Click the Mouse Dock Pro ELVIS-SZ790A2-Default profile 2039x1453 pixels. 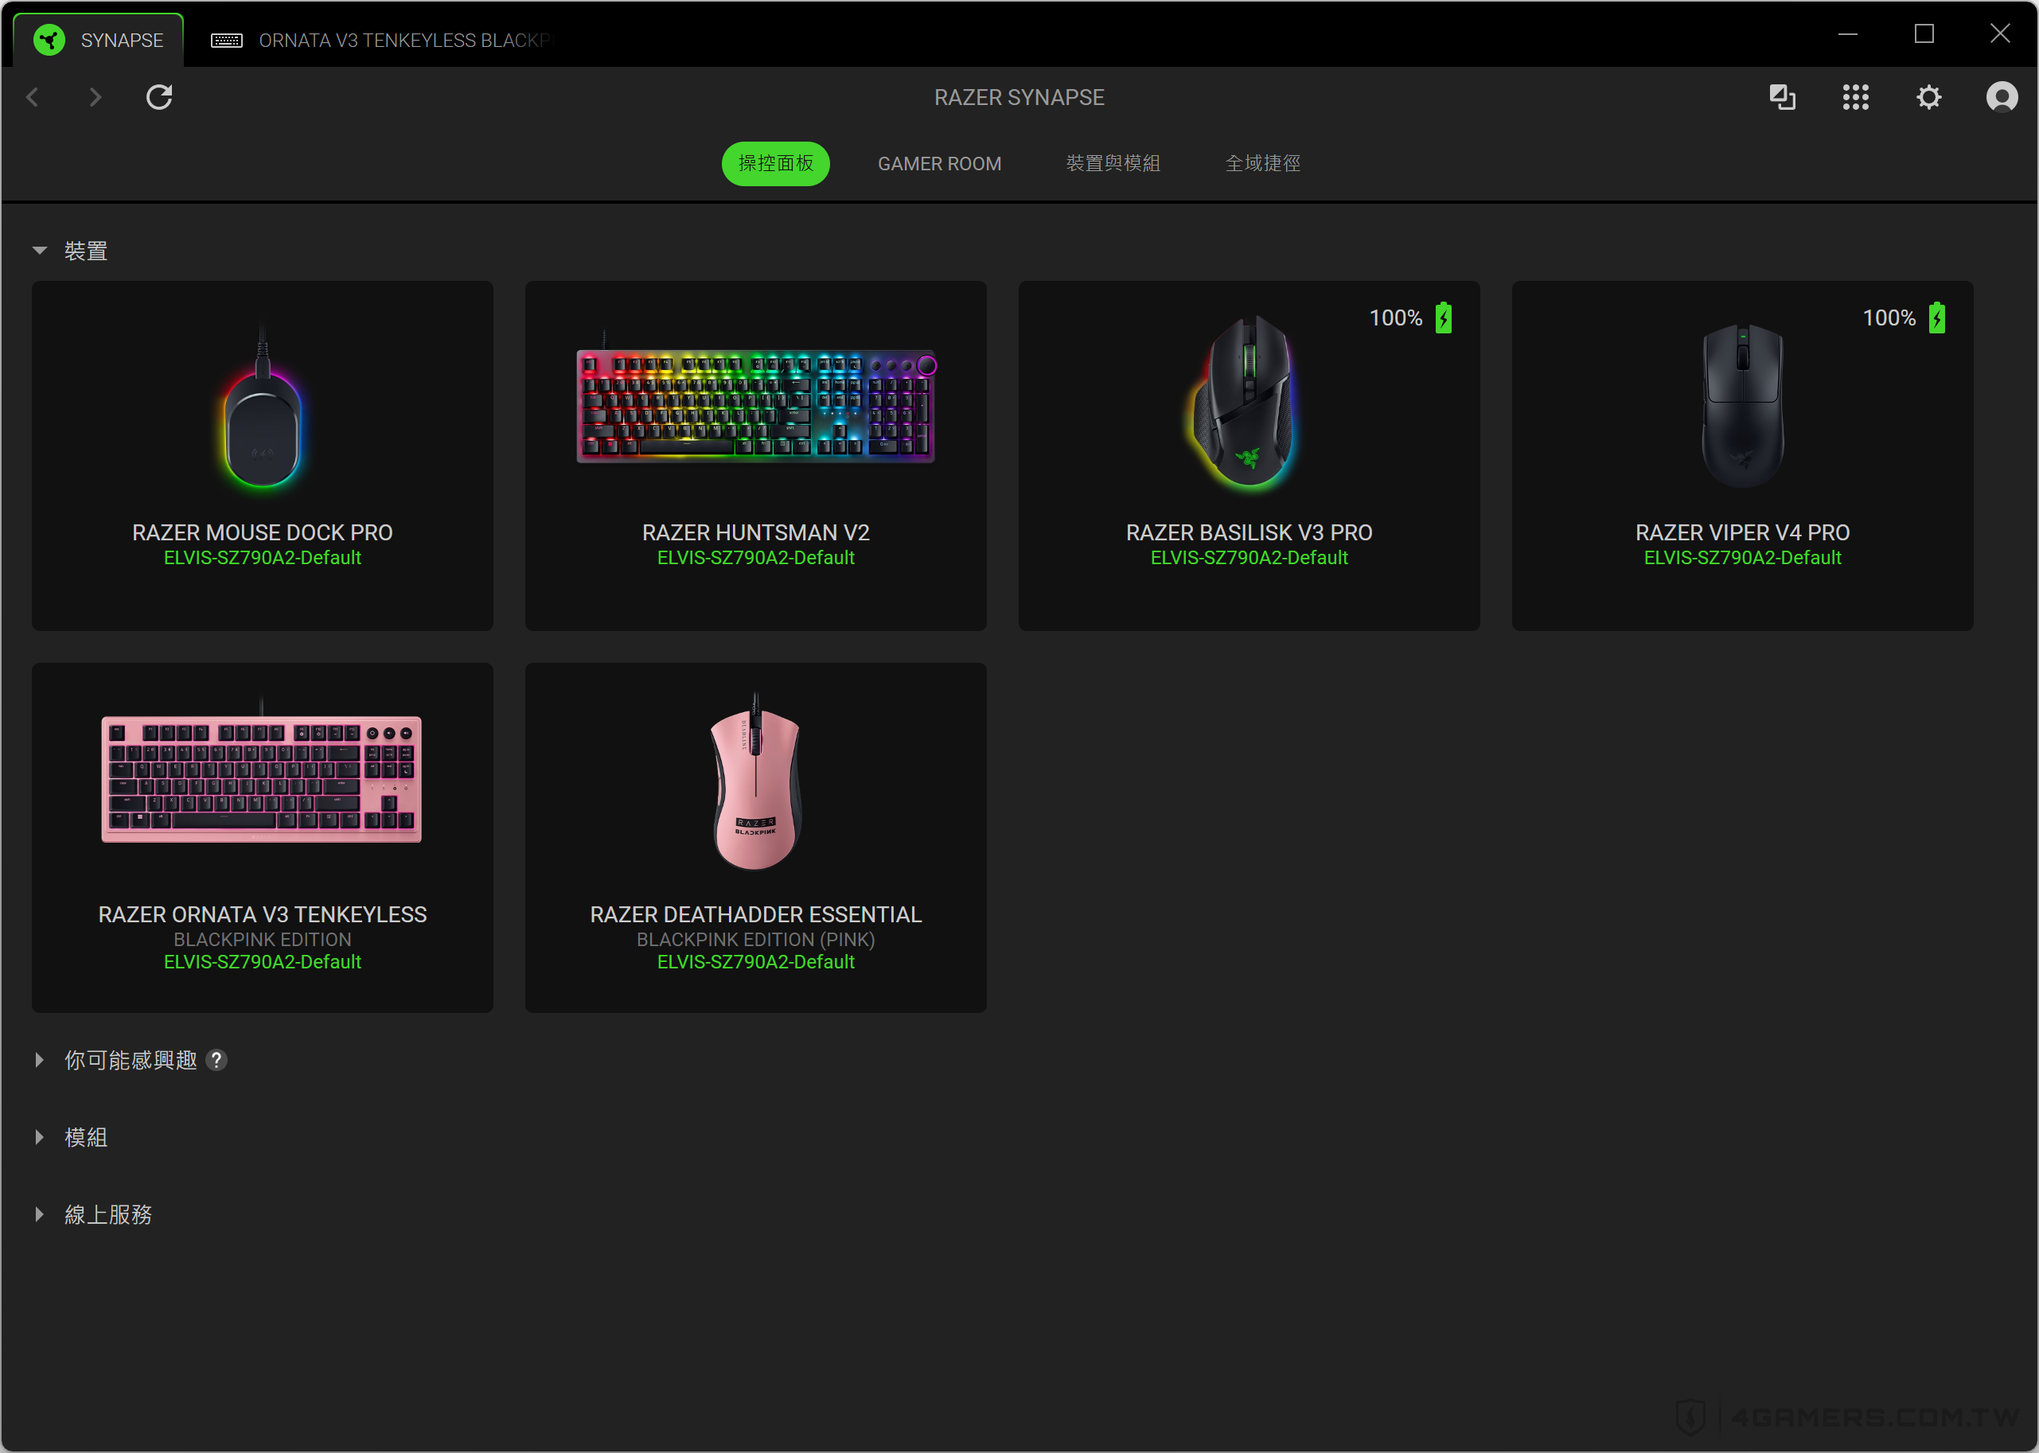coord(262,559)
